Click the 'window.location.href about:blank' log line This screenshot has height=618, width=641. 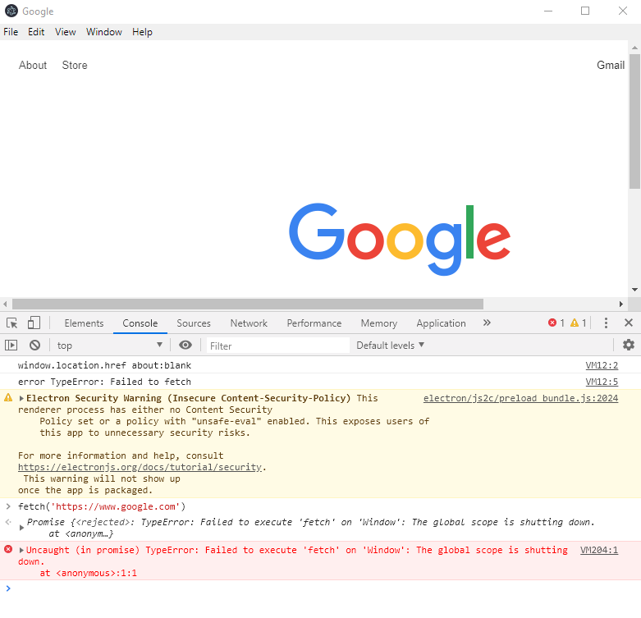(x=105, y=365)
